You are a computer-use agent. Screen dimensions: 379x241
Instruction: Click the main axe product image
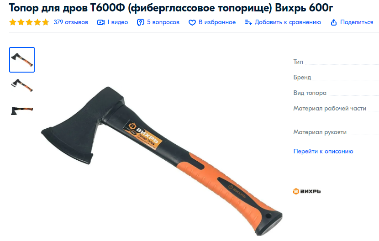tap(162, 161)
